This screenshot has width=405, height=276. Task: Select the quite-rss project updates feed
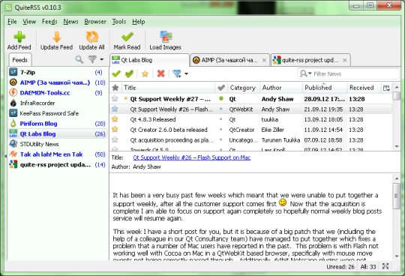(x=57, y=165)
